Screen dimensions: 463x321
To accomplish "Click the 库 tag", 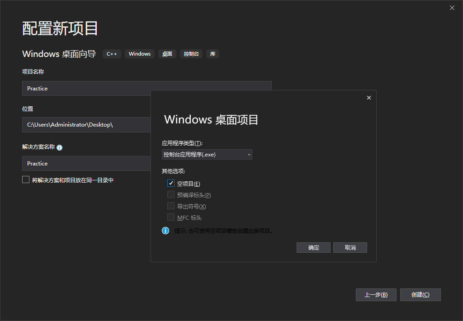I will point(213,54).
